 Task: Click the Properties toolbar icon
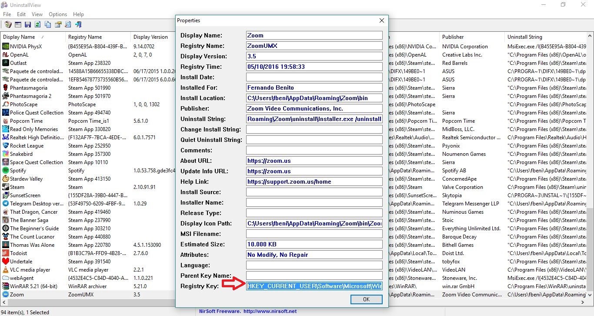(x=58, y=25)
